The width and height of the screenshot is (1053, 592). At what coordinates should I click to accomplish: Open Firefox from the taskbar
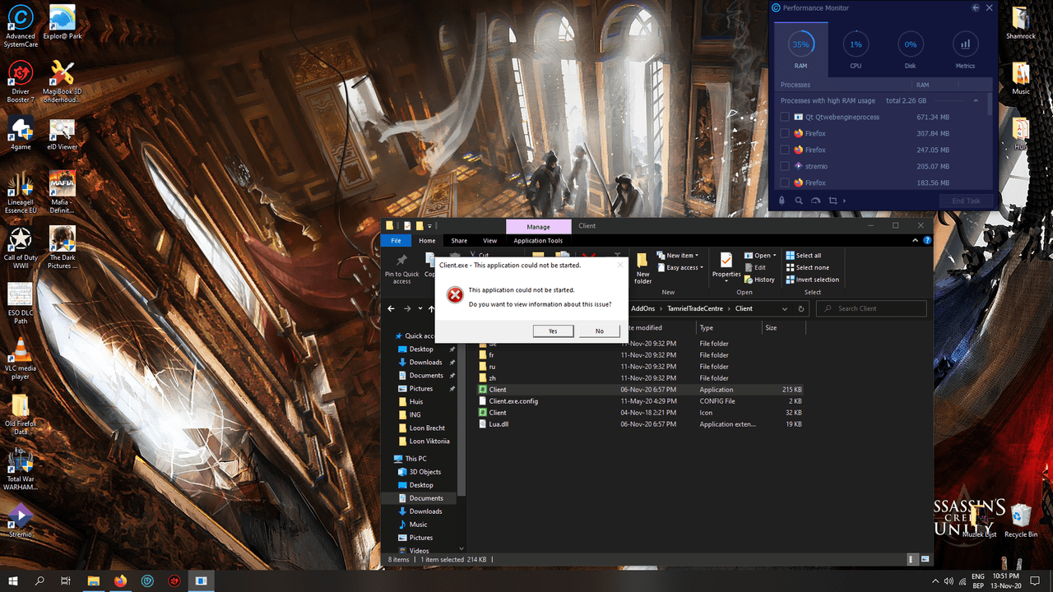pos(121,580)
